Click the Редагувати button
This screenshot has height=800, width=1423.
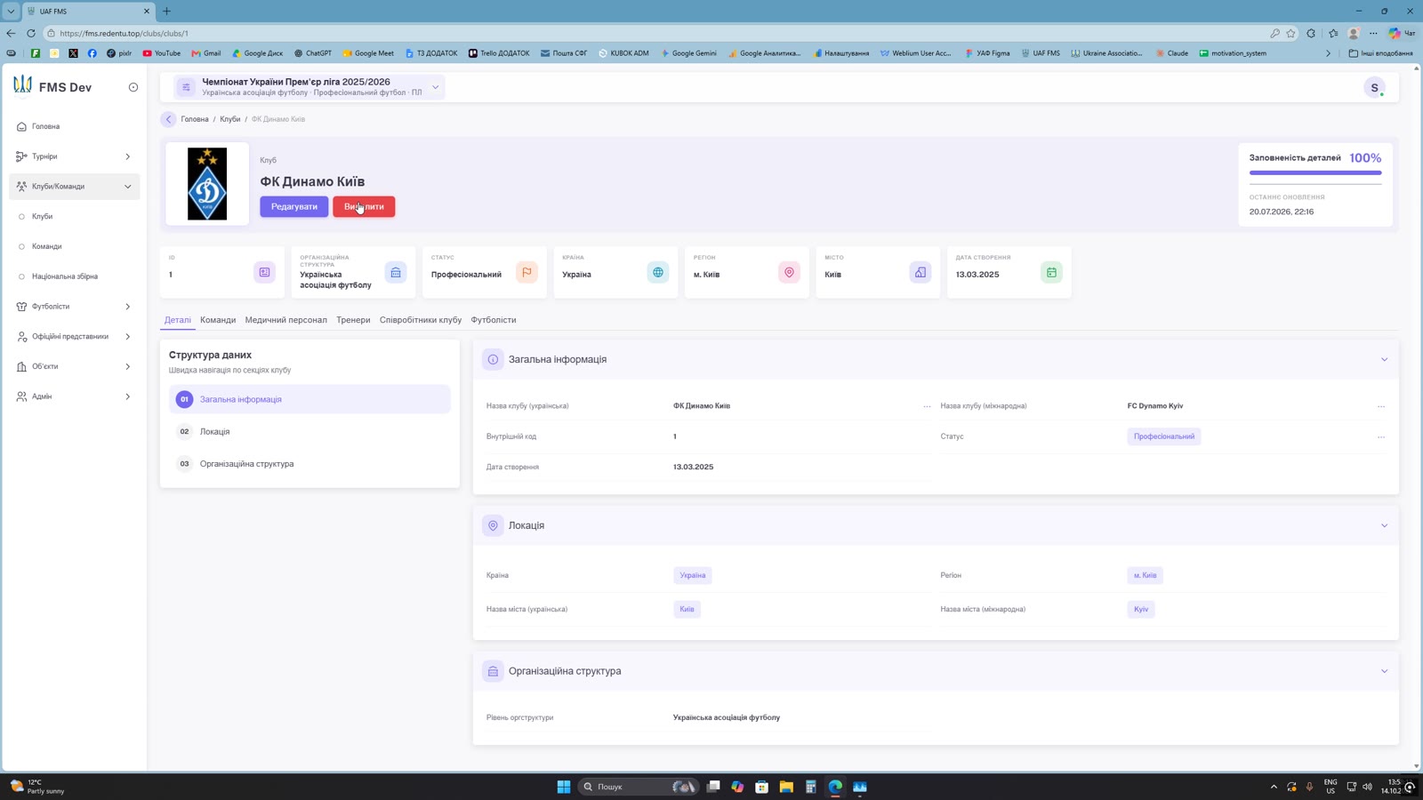[x=294, y=206]
